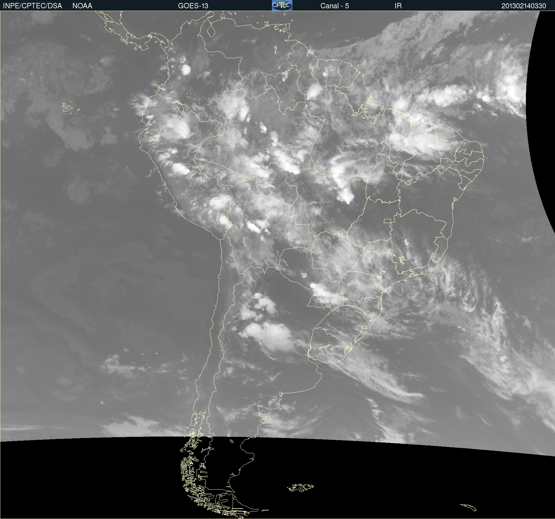Click the NOAA label in header
The image size is (555, 519).
(x=82, y=6)
